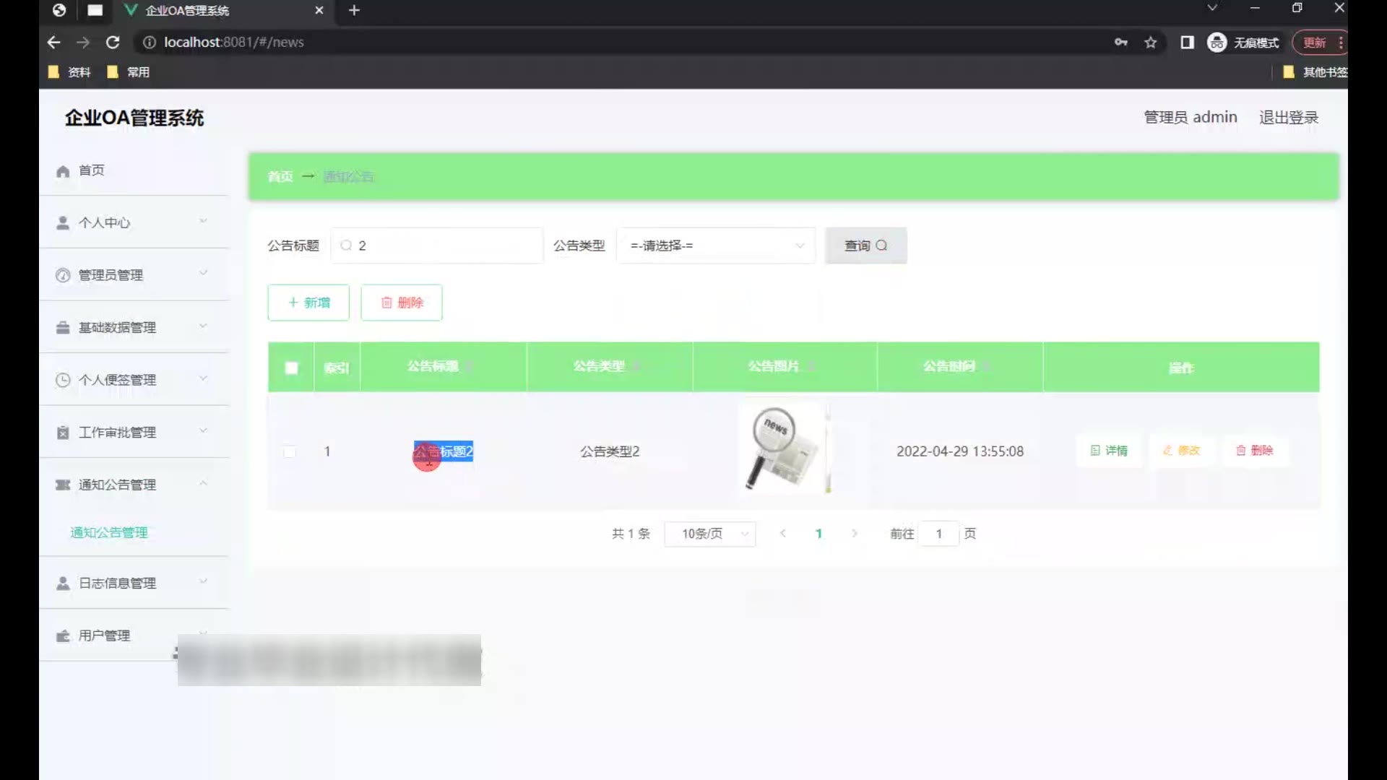Open the 公告类型 dropdown selector
The width and height of the screenshot is (1387, 780).
tap(715, 246)
